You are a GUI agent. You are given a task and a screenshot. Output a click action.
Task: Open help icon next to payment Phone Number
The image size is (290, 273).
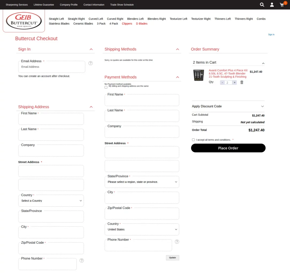click(177, 242)
